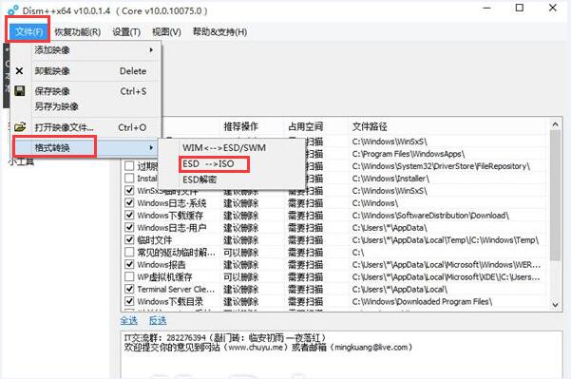Image resolution: width=571 pixels, height=379 pixels.
Task: Click the list scrollbar up arrow
Action: [x=555, y=124]
